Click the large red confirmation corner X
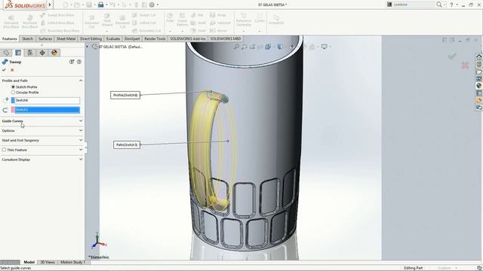This screenshot has height=271, width=483. [465, 65]
